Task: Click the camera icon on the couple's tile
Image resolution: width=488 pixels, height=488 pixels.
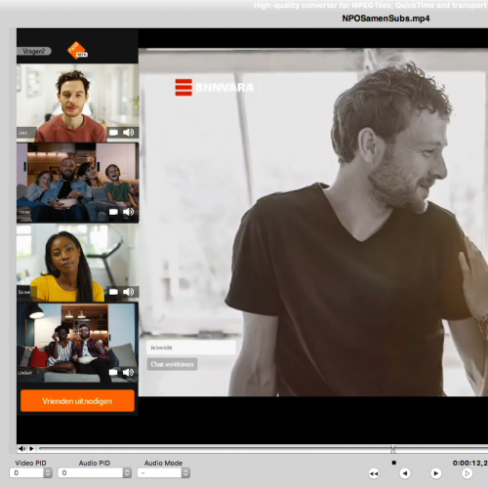Action: [x=113, y=372]
